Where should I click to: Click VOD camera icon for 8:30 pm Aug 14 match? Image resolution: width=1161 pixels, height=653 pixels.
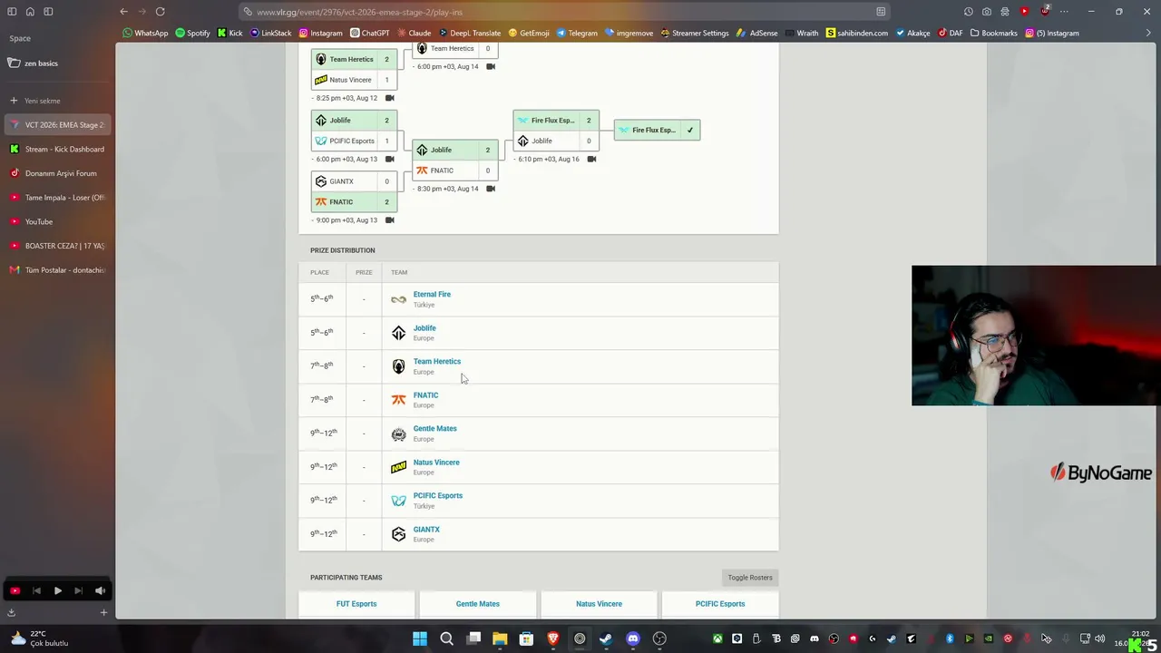[491, 189]
